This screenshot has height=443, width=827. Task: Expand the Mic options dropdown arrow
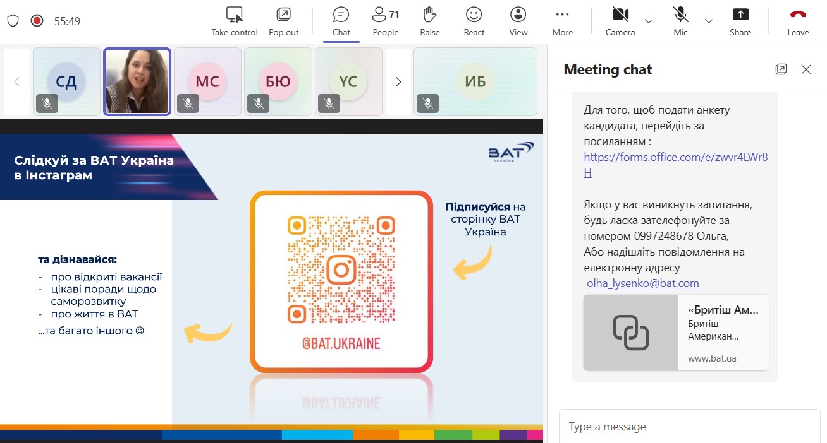tap(709, 21)
